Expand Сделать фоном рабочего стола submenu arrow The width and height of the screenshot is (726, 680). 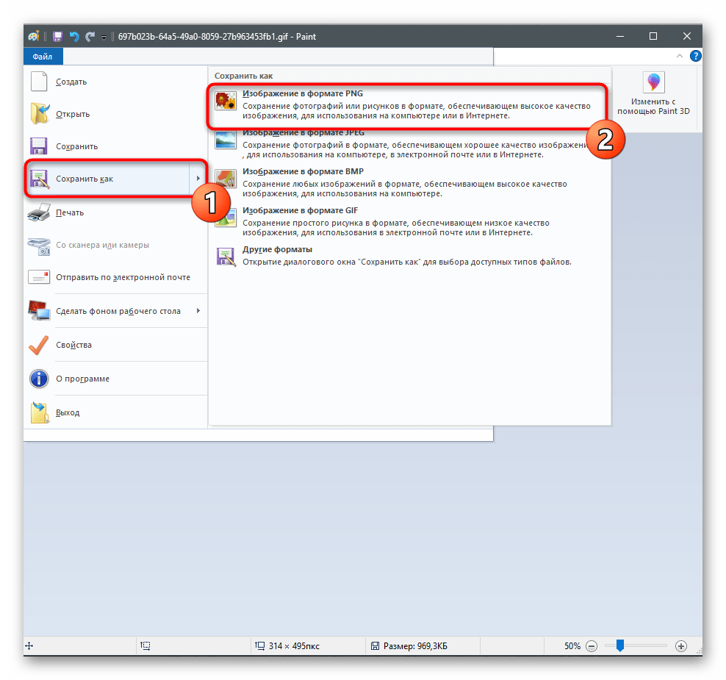198,311
